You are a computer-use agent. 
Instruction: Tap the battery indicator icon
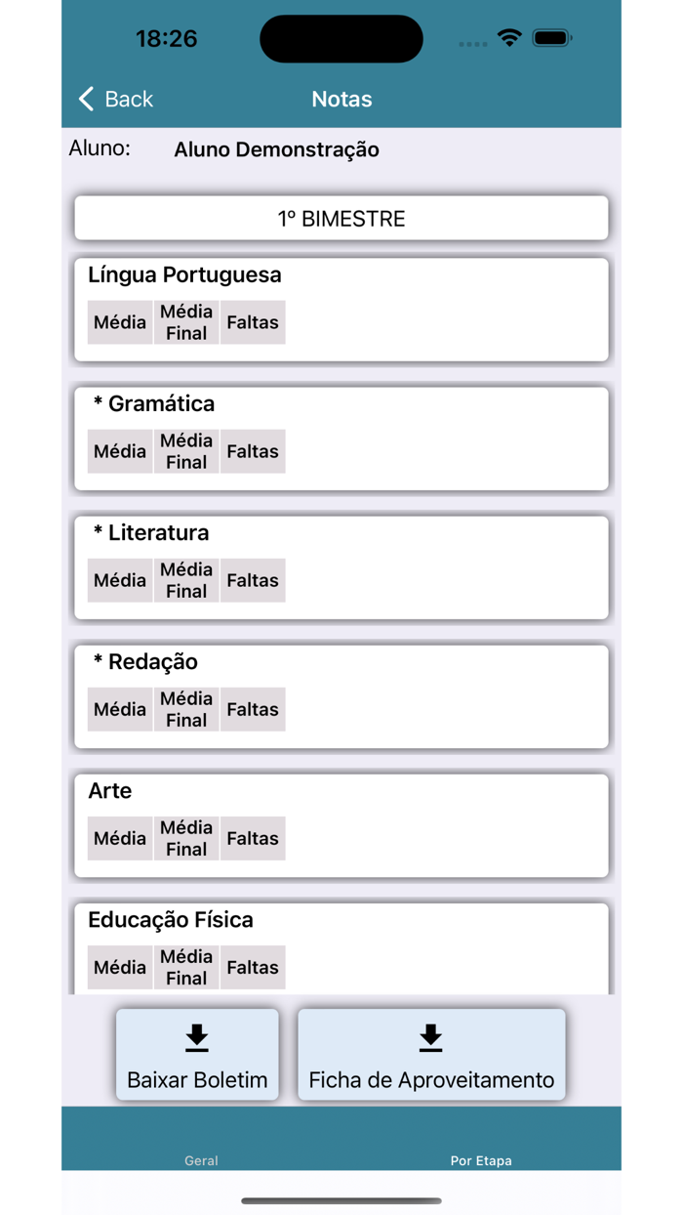(x=552, y=37)
